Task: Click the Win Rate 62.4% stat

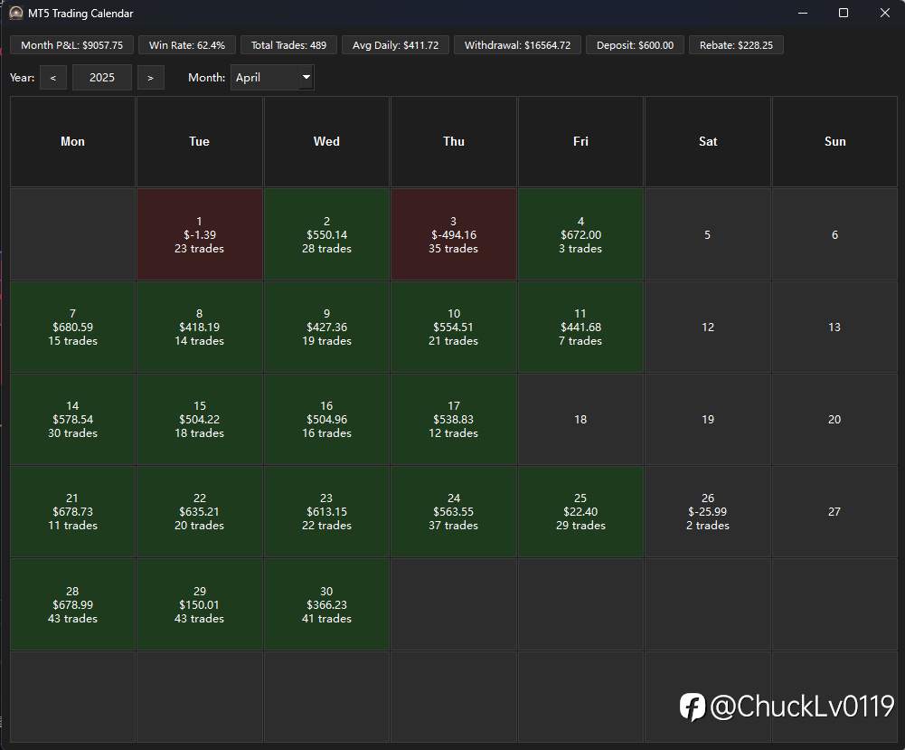Action: click(187, 45)
